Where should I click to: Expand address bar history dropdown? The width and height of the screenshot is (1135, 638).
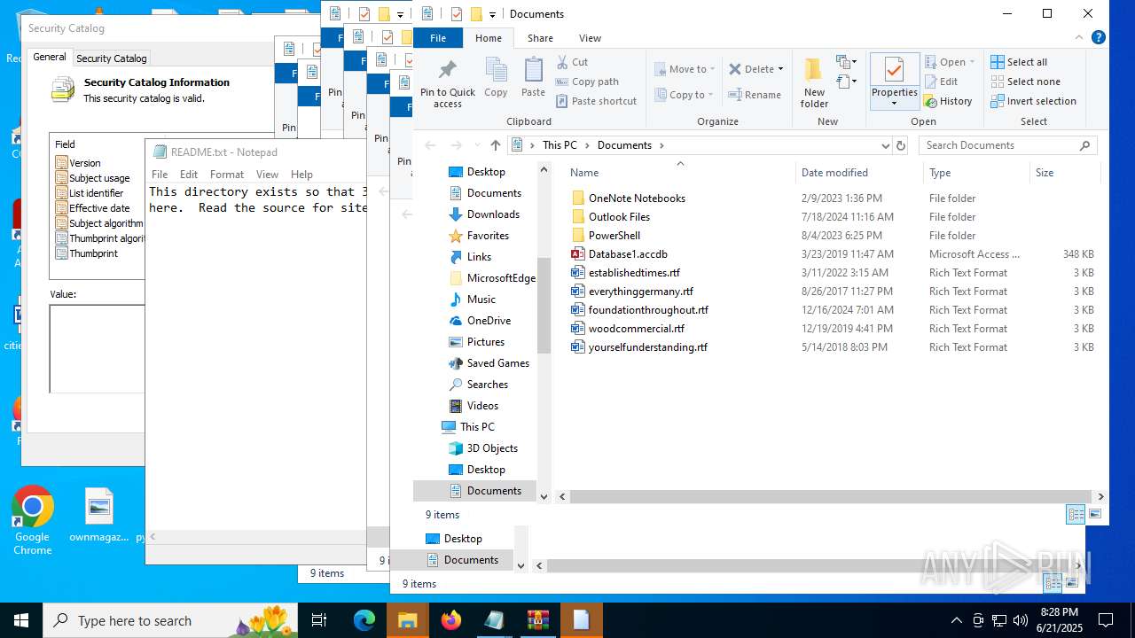(x=885, y=145)
